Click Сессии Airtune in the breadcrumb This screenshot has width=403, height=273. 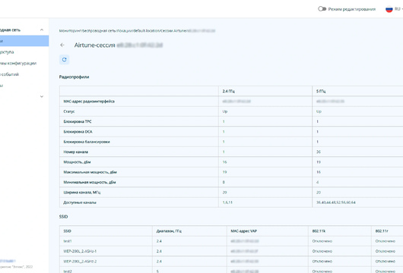(173, 31)
